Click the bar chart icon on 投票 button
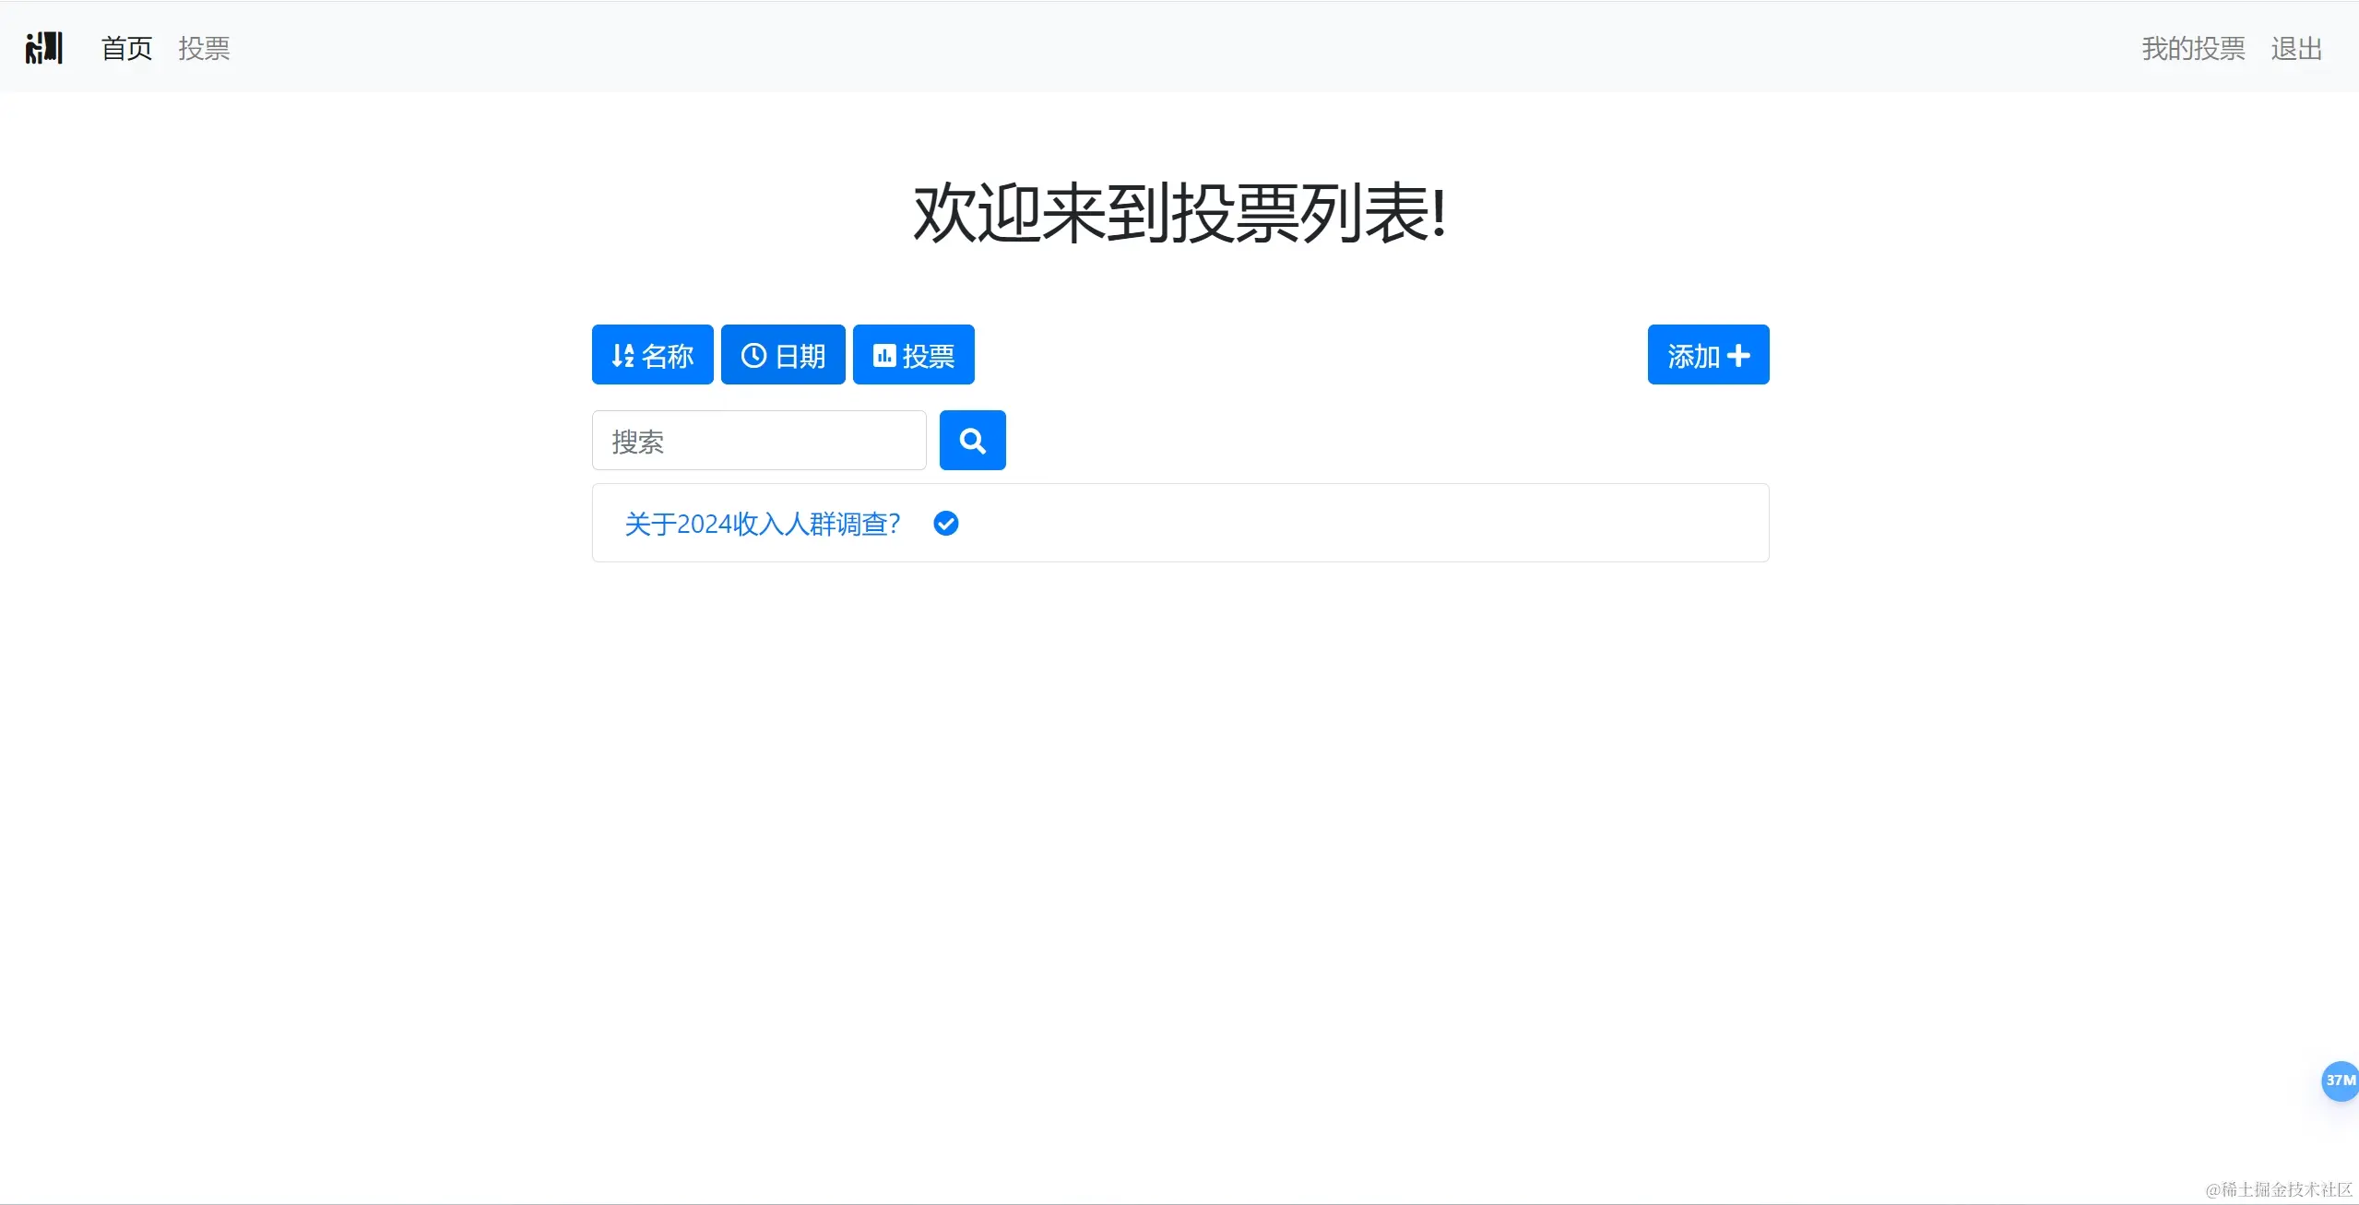 [883, 356]
